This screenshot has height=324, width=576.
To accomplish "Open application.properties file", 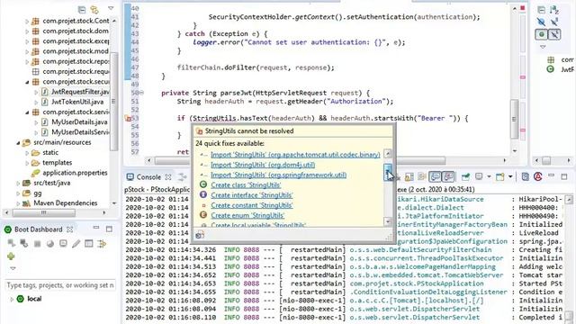I will [75, 173].
